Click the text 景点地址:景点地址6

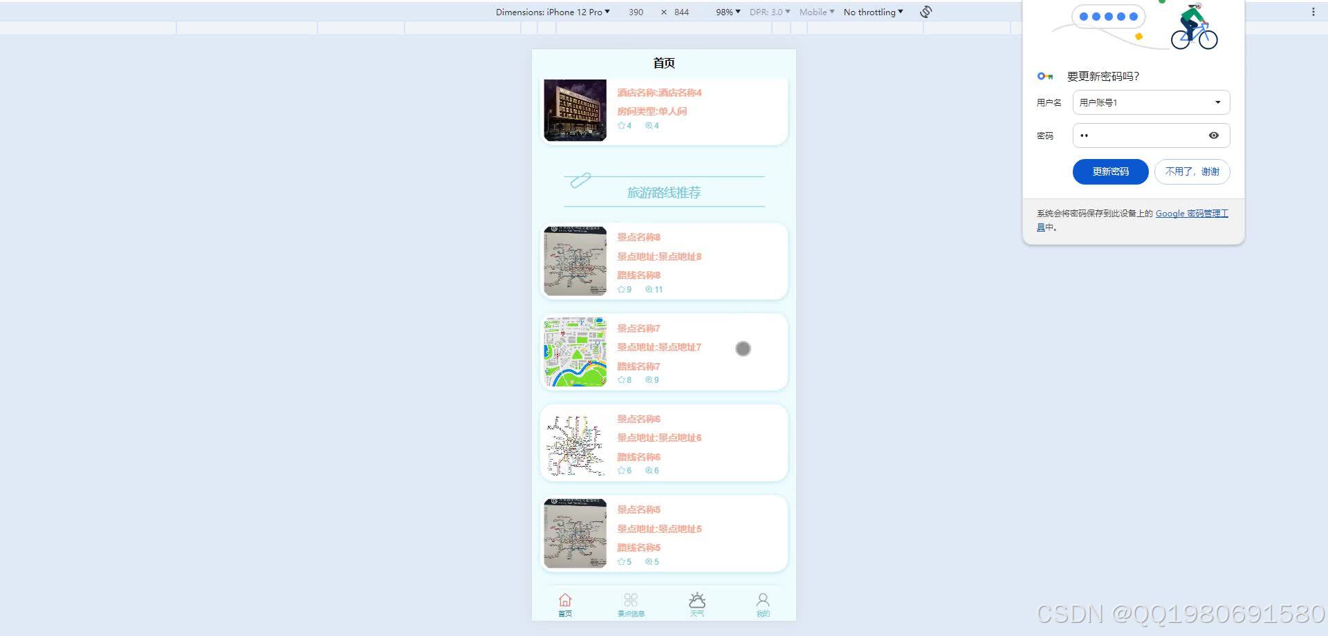(659, 438)
